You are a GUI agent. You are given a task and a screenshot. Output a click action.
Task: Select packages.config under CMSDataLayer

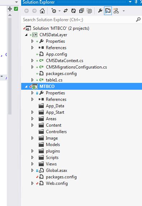click(61, 74)
